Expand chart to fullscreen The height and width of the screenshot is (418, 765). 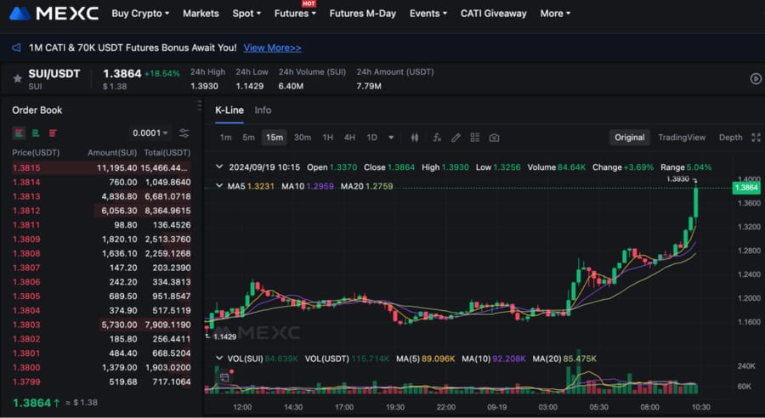click(756, 138)
